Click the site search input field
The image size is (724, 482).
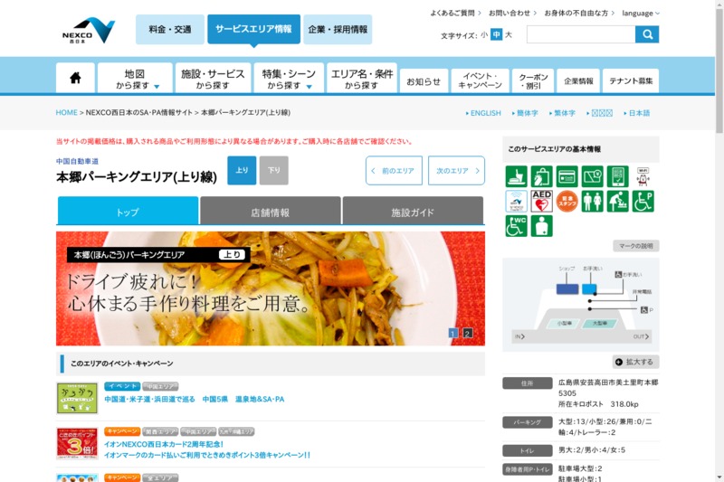click(x=580, y=34)
